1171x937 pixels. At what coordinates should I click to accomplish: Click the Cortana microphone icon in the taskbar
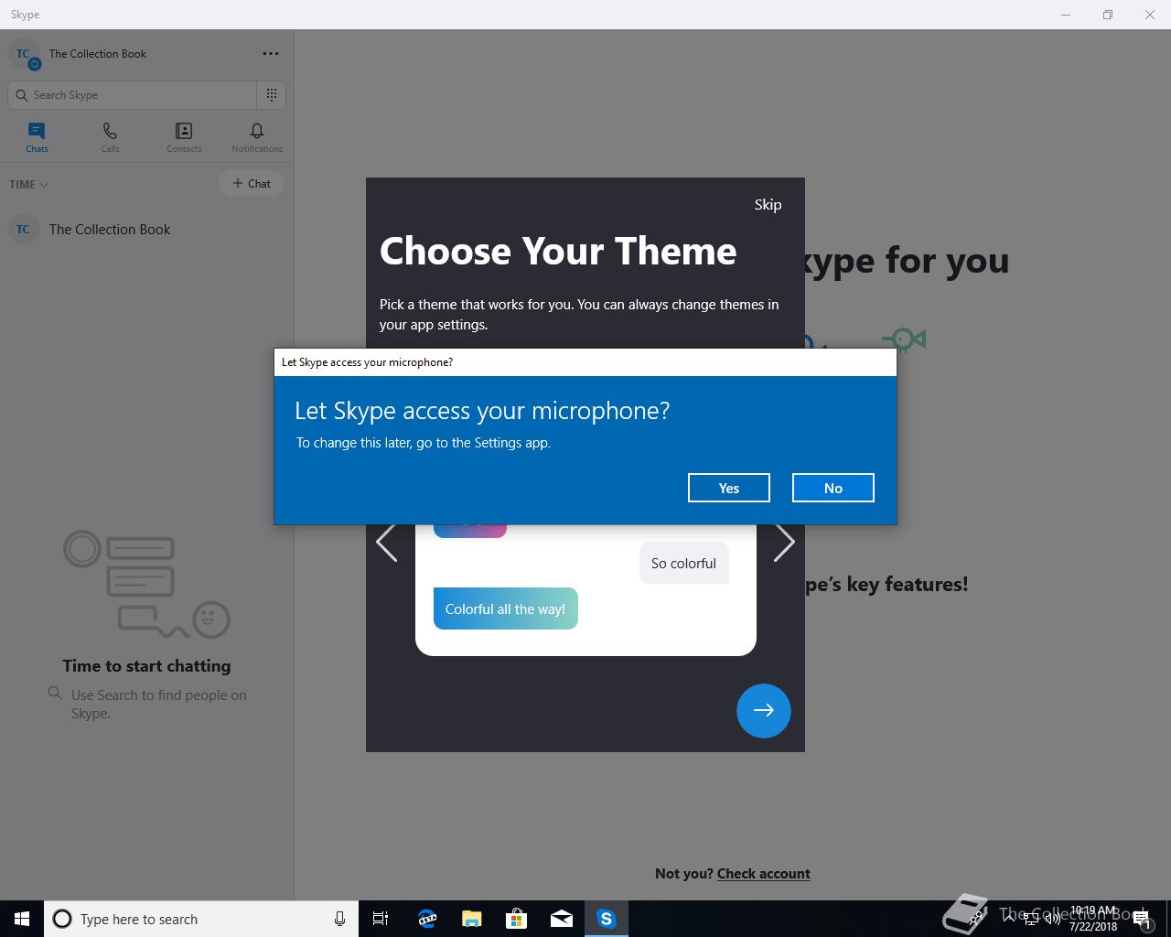point(339,919)
